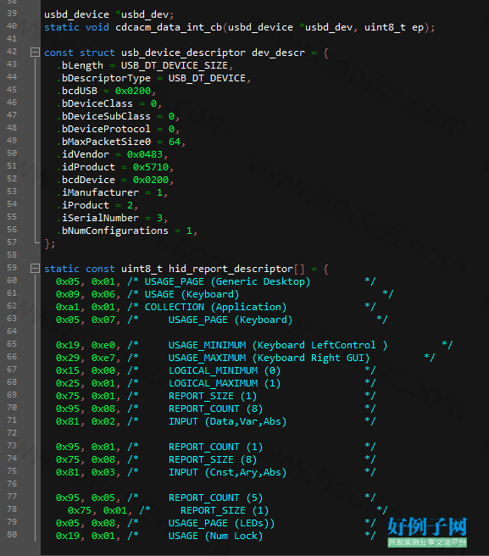Click the USAGE_PAGE (Generic Desktop) comment
Image resolution: width=489 pixels, height=556 pixels.
(227, 282)
